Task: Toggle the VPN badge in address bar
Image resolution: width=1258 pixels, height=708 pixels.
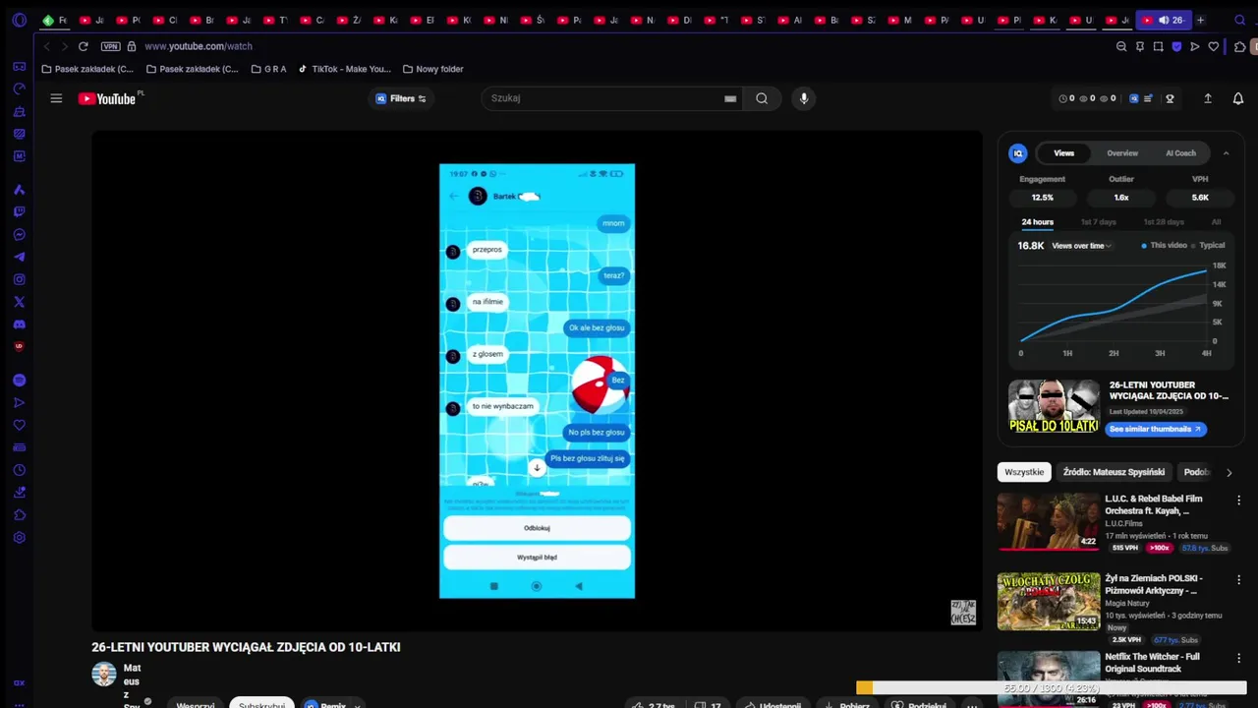Action: click(x=110, y=46)
